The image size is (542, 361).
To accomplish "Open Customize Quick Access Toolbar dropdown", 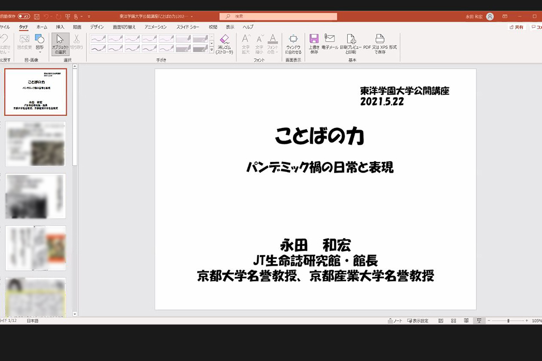I will [89, 16].
